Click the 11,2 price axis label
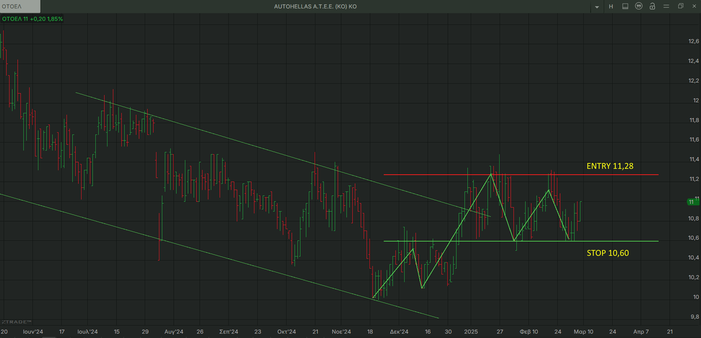Viewport: 701px width, 338px height. [x=694, y=179]
